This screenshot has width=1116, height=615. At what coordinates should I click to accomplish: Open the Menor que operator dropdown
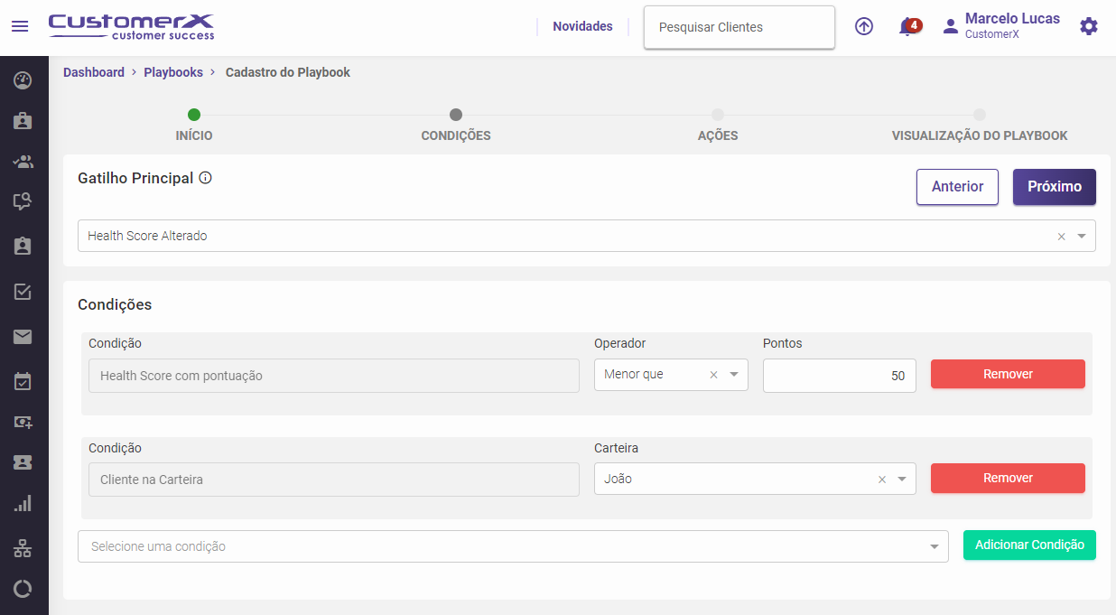(734, 375)
